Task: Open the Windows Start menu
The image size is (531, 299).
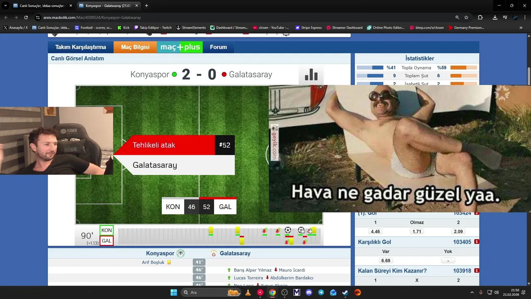Action: tap(173, 292)
